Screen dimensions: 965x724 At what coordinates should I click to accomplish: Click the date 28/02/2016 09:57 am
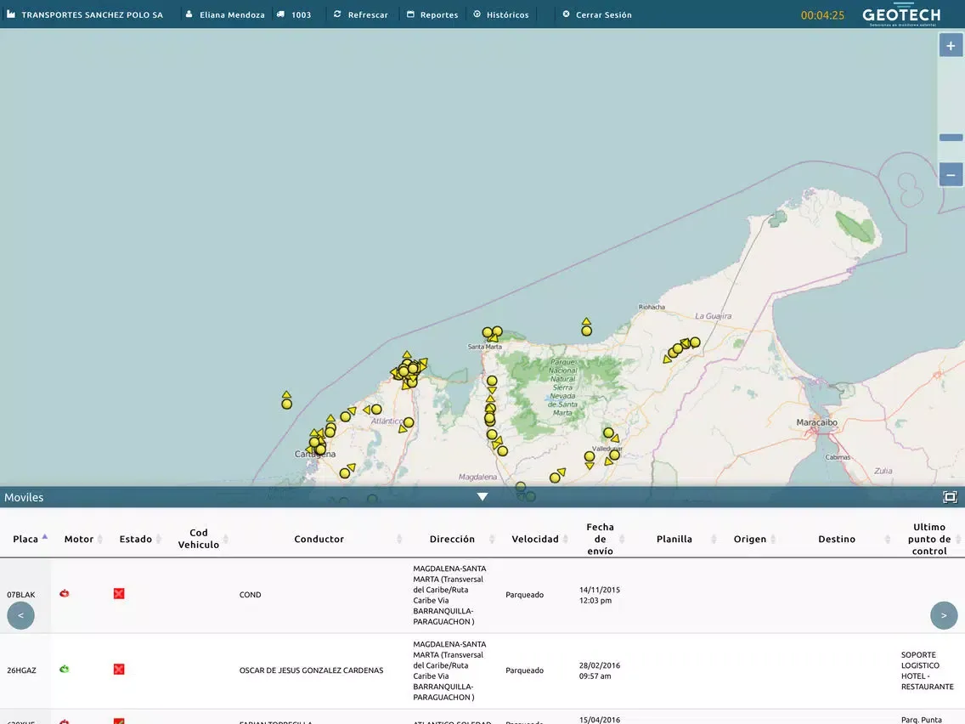[600, 670]
